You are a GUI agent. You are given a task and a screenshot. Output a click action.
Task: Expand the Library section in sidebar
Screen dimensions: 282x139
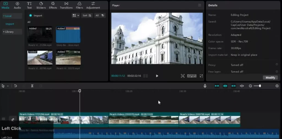[x=12, y=32]
